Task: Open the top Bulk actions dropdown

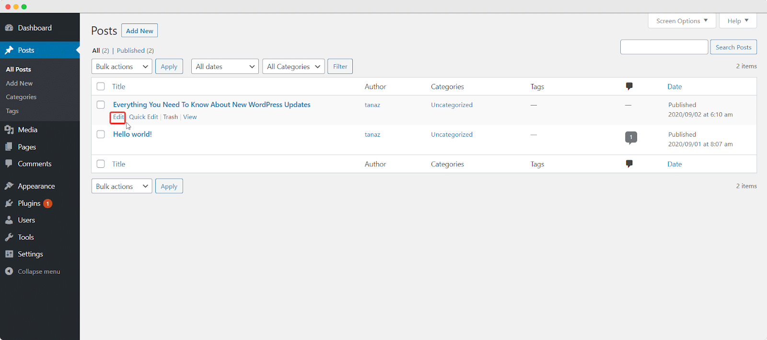Action: tap(122, 67)
